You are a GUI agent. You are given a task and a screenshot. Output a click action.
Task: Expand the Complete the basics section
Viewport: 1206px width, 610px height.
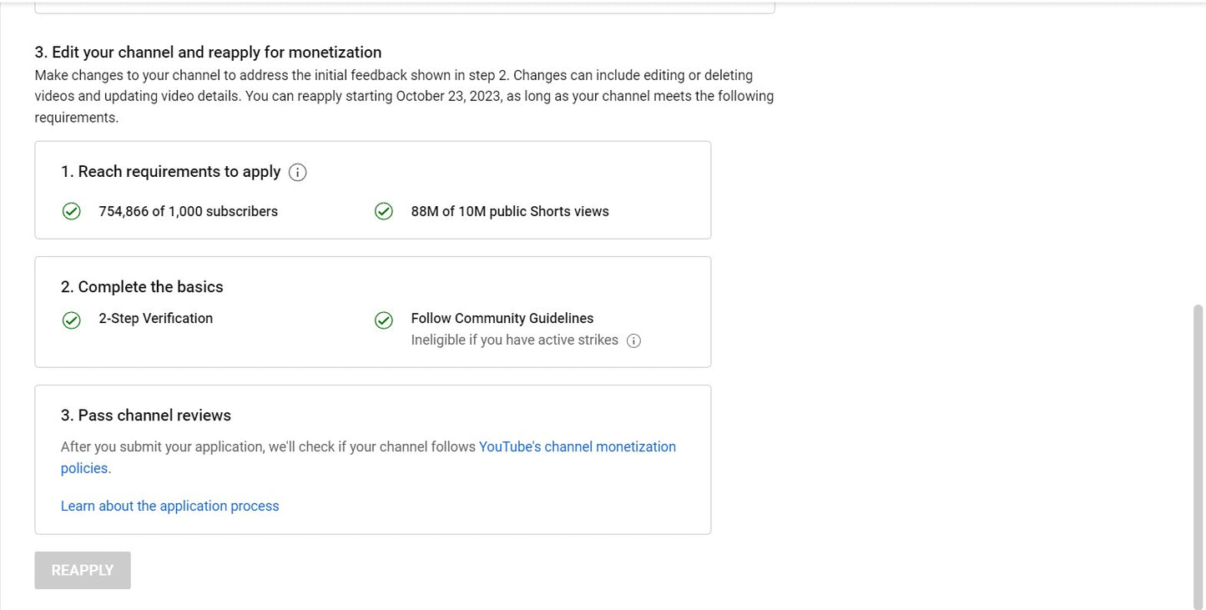tap(142, 286)
